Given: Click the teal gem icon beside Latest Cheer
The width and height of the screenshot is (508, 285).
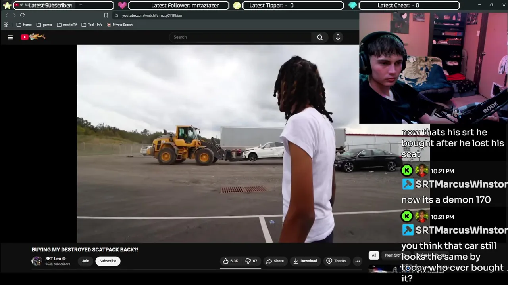Looking at the screenshot, I should (352, 5).
